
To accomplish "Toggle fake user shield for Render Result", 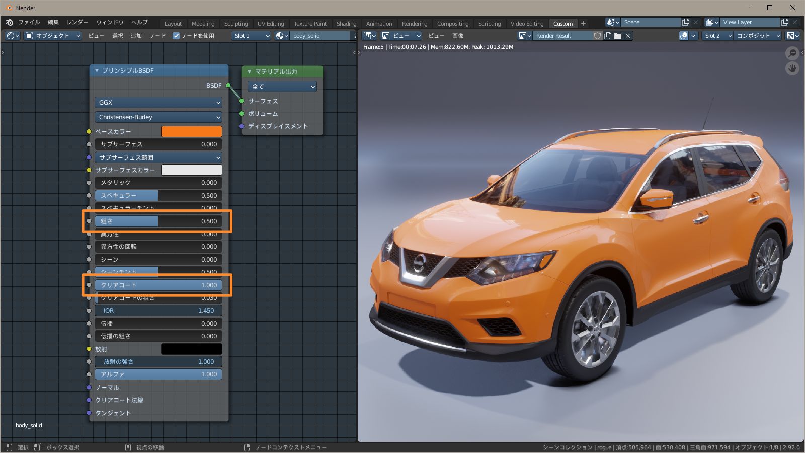I will coord(598,36).
